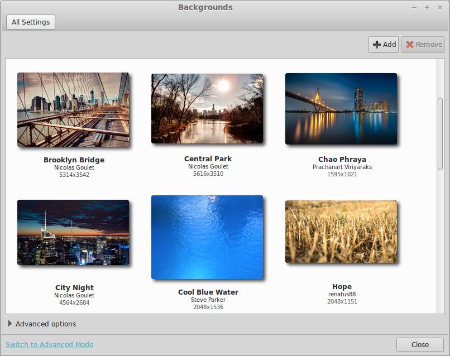Close window using title bar X
The image size is (450, 356).
pyautogui.click(x=439, y=7)
